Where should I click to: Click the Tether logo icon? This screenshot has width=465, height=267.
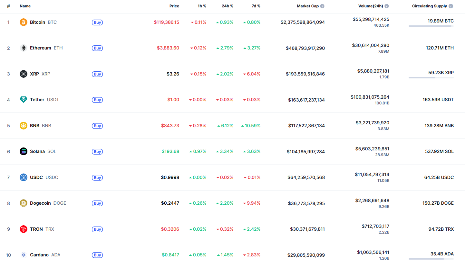point(24,100)
